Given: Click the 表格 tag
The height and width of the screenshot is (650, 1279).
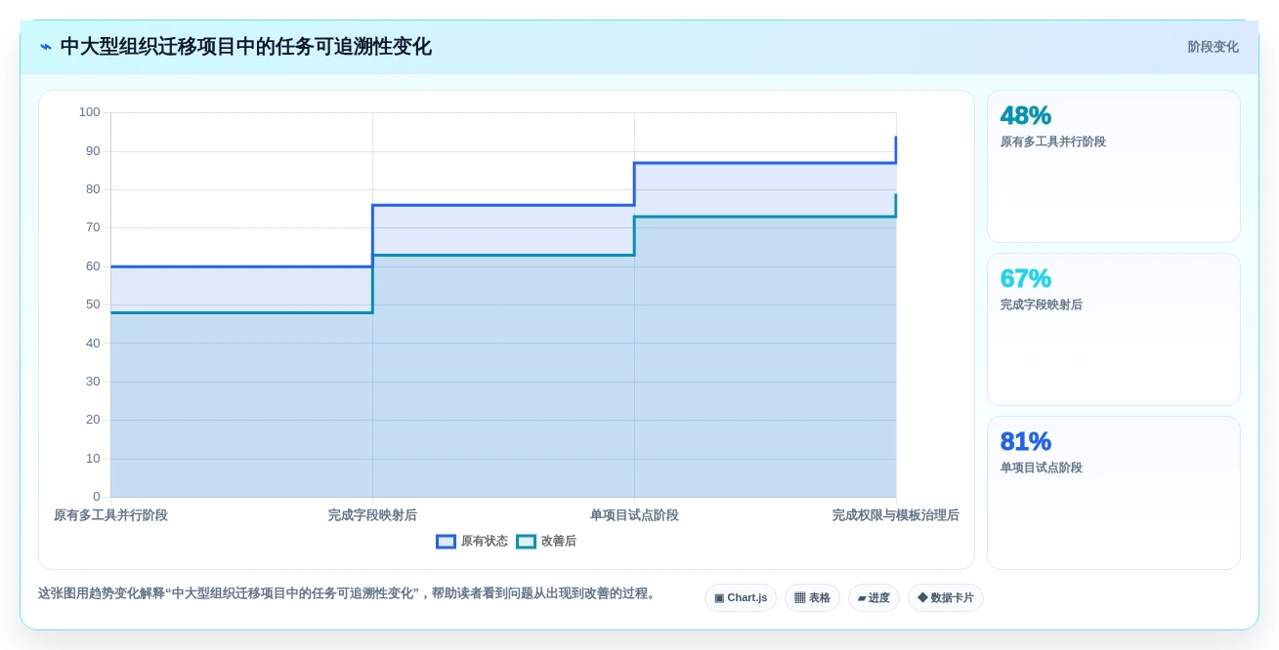Looking at the screenshot, I should click(x=812, y=597).
